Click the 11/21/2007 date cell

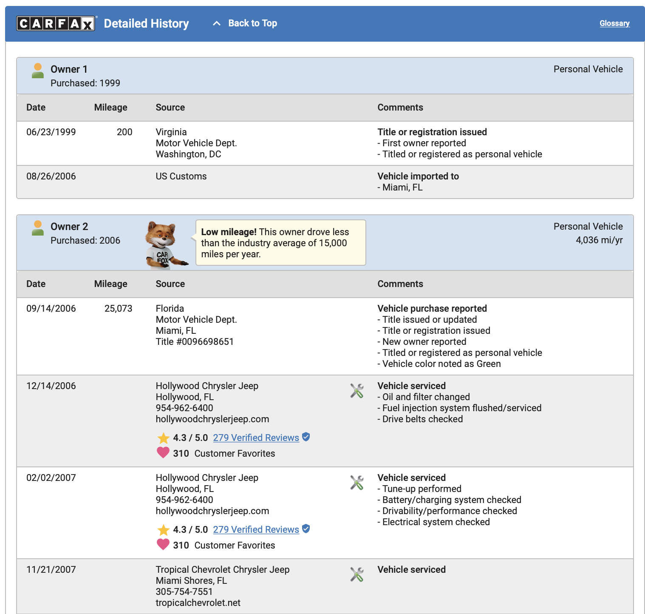click(51, 569)
